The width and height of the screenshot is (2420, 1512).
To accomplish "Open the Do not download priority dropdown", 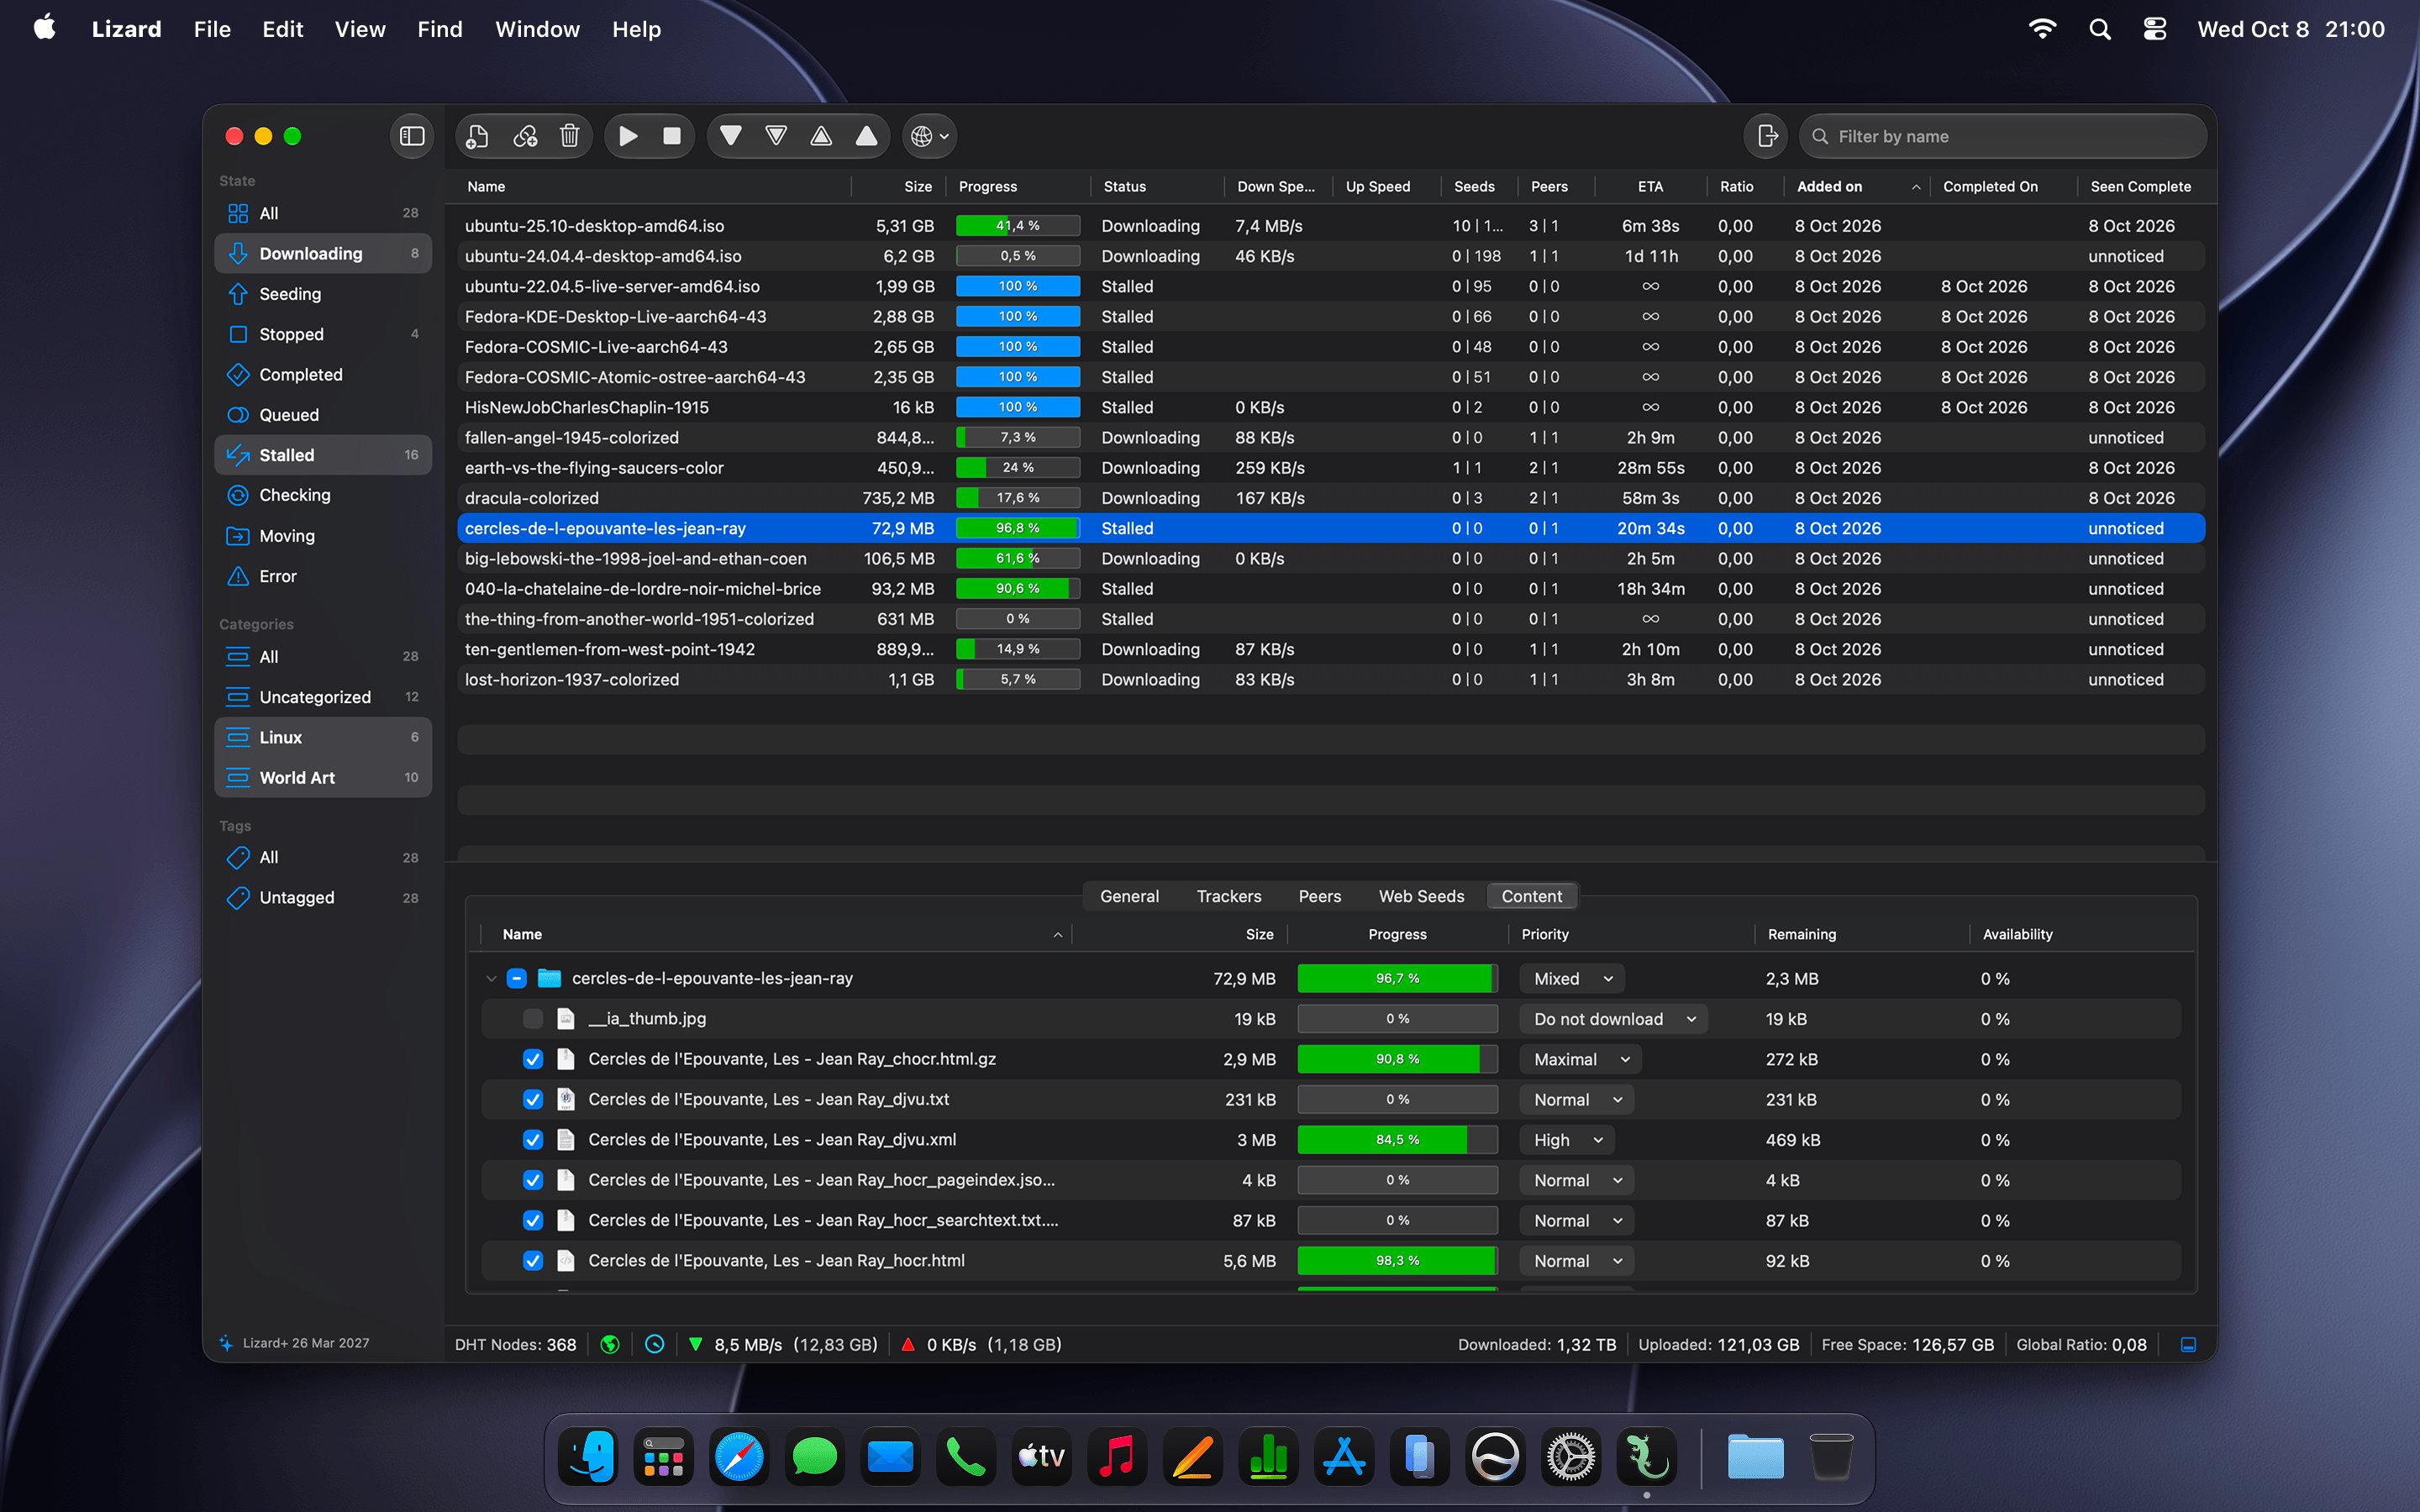I will 1614,1019.
